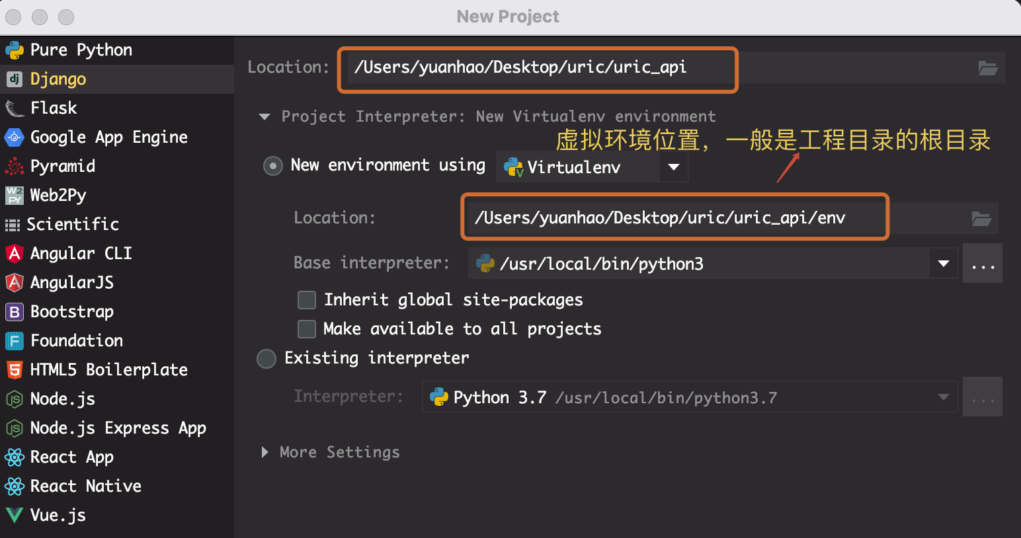Choose Scientific project type

117,225
